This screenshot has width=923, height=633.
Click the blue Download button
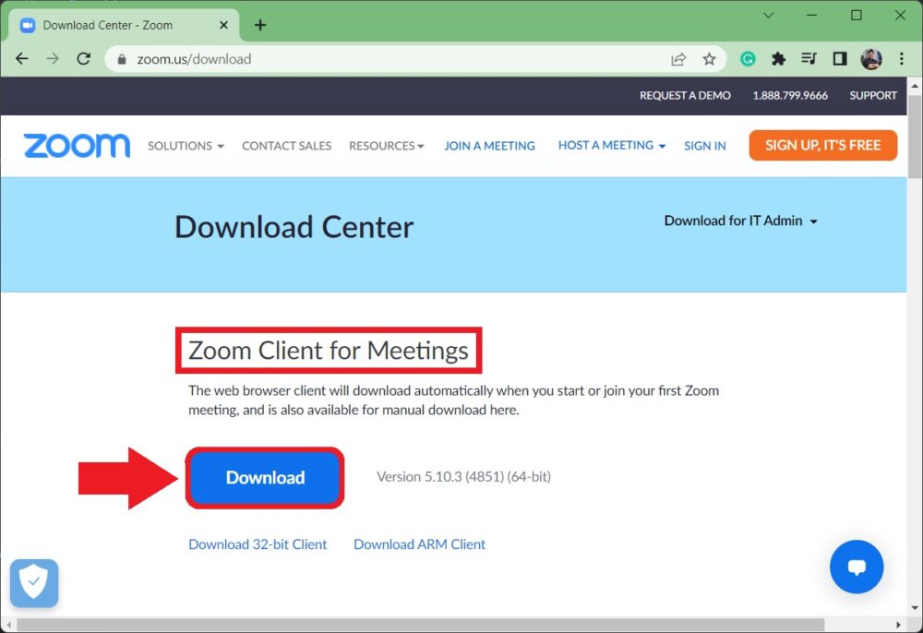[x=265, y=478]
